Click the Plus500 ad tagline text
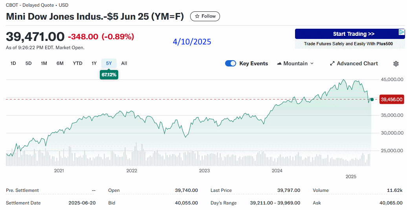Image resolution: width=407 pixels, height=210 pixels. [348, 44]
